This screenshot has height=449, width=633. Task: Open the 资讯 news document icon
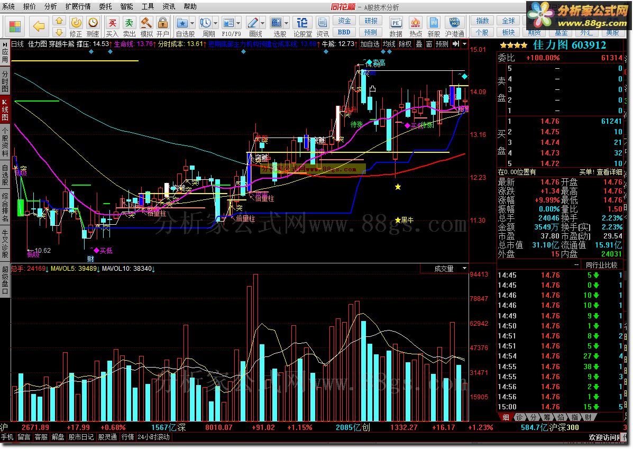(323, 23)
